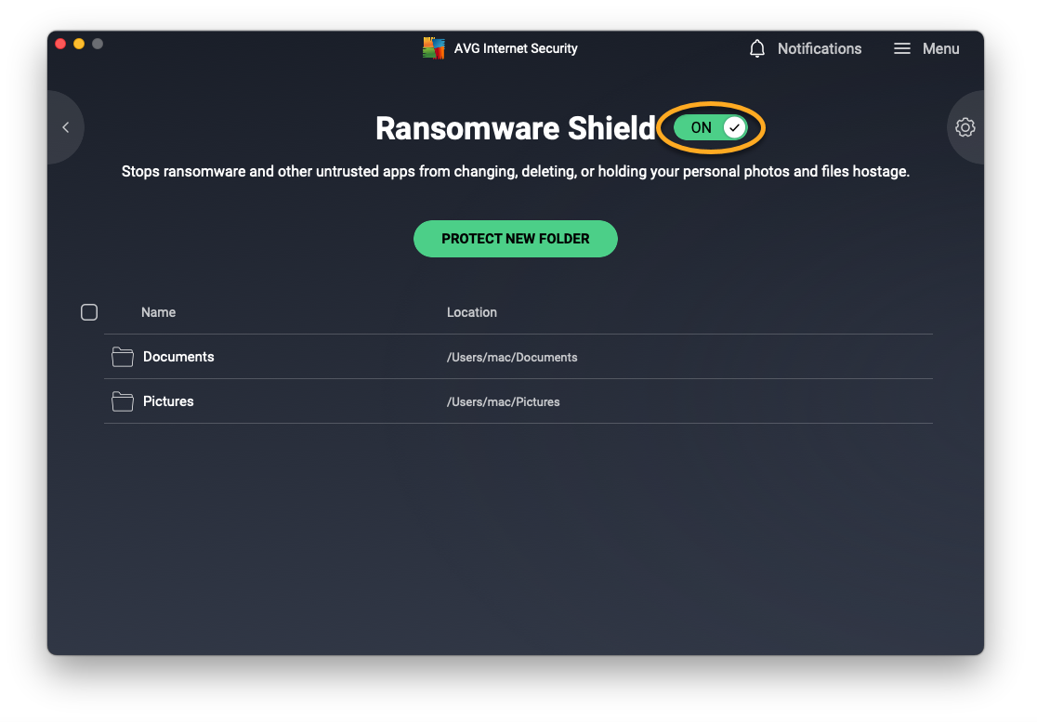Minimize the window with yellow button

click(x=79, y=44)
